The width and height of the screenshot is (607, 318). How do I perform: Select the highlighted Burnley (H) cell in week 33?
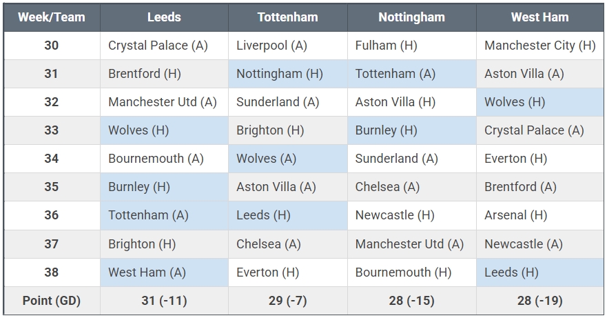point(387,130)
